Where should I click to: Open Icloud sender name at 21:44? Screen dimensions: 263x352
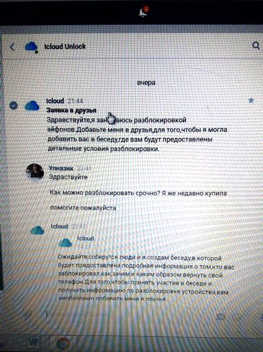pyautogui.click(x=55, y=101)
